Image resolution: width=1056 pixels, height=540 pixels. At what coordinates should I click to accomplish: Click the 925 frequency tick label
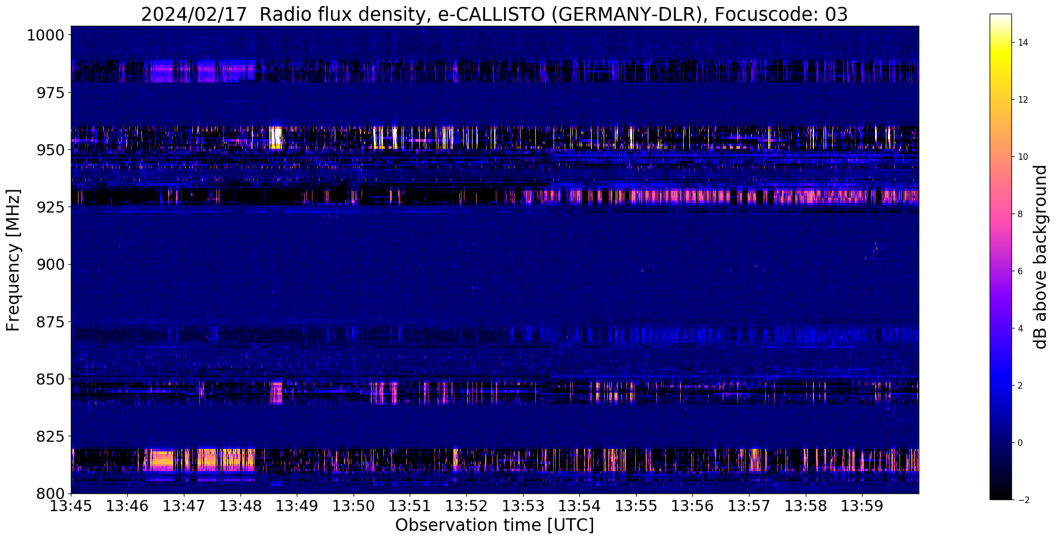point(51,207)
